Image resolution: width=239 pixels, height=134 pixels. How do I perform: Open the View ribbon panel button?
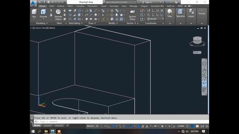pyautogui.click(x=170, y=13)
